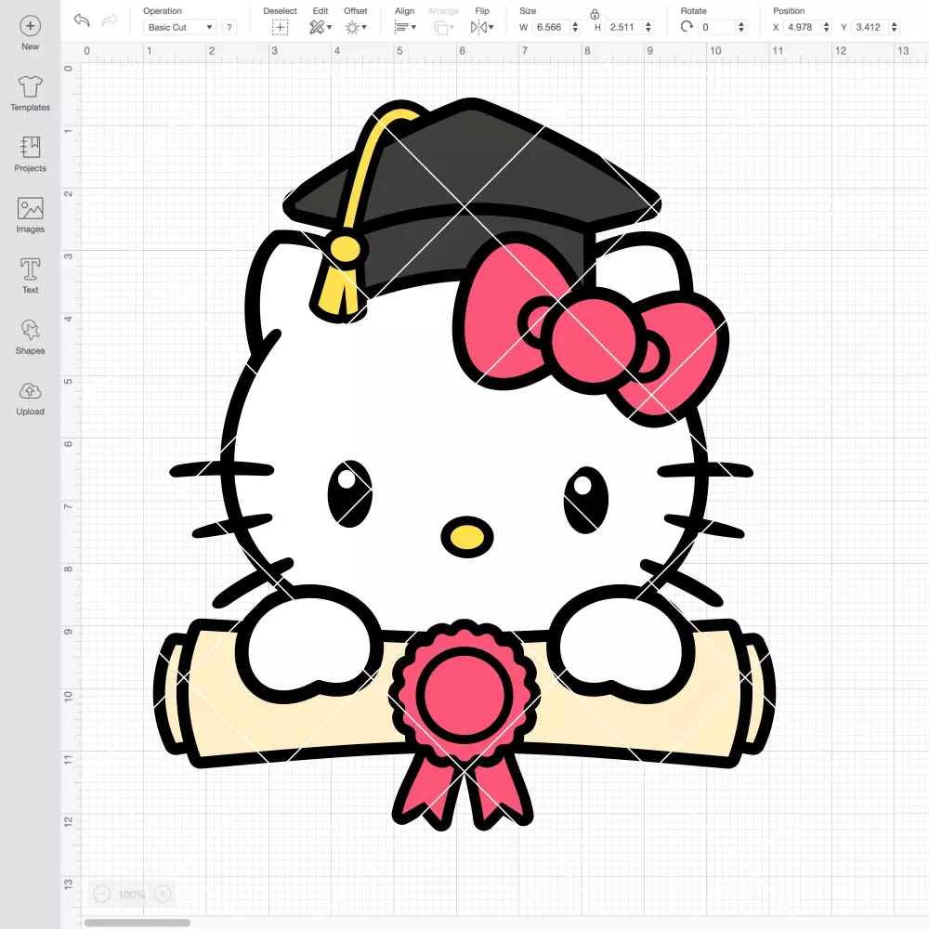Select the Text tool icon
929x929 pixels.
pyautogui.click(x=31, y=269)
